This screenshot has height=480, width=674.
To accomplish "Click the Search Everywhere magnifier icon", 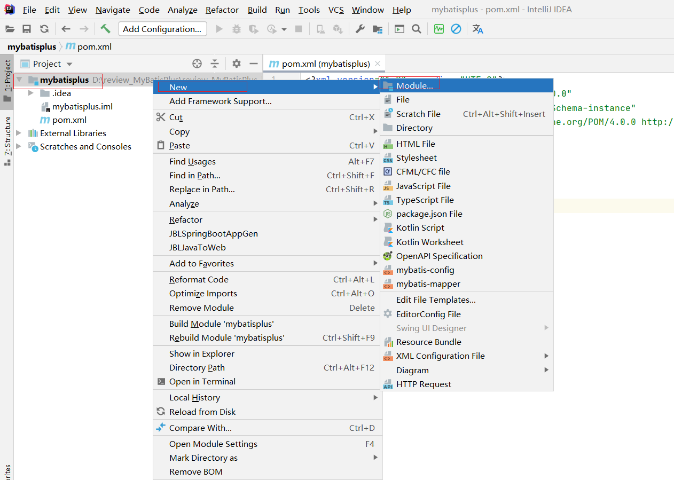I will (x=417, y=29).
